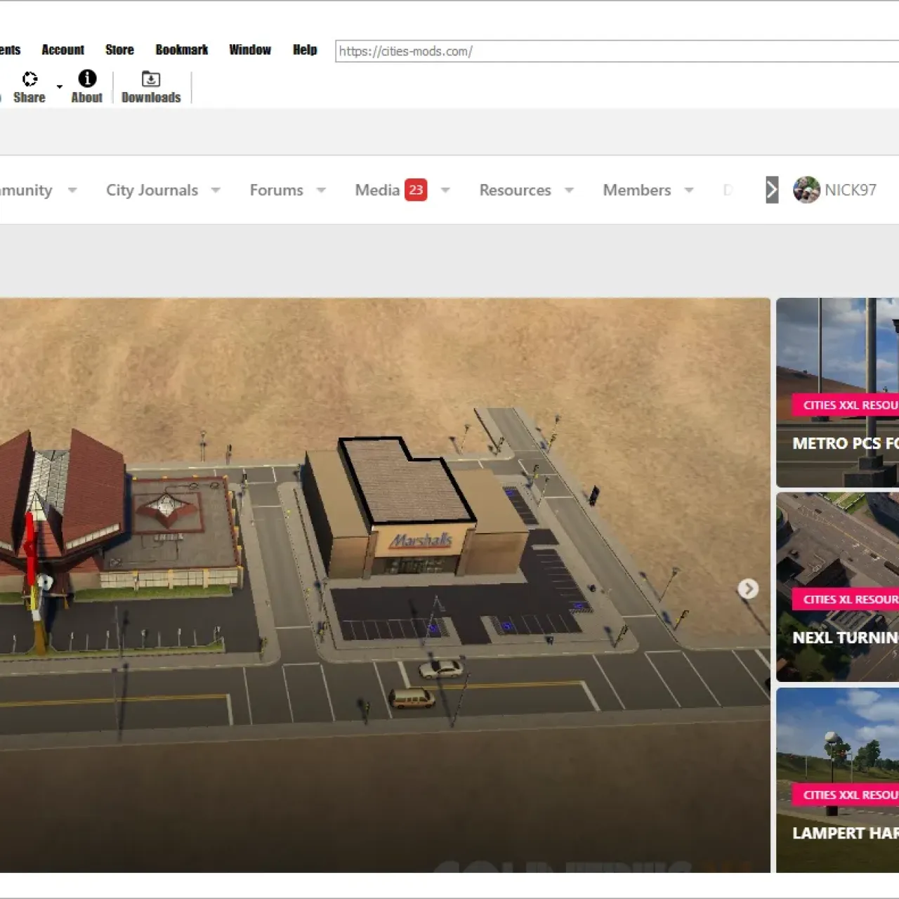Click the cities-mods.com address bar
Viewport: 899px width, 899px height.
617,51
